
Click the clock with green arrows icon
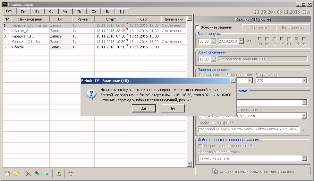(x=37, y=174)
